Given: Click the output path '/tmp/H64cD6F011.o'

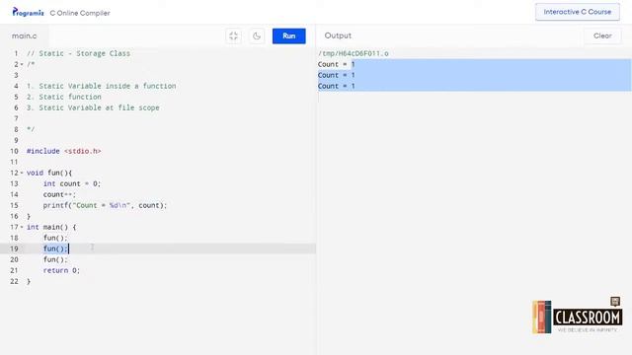Looking at the screenshot, I should pos(354,53).
